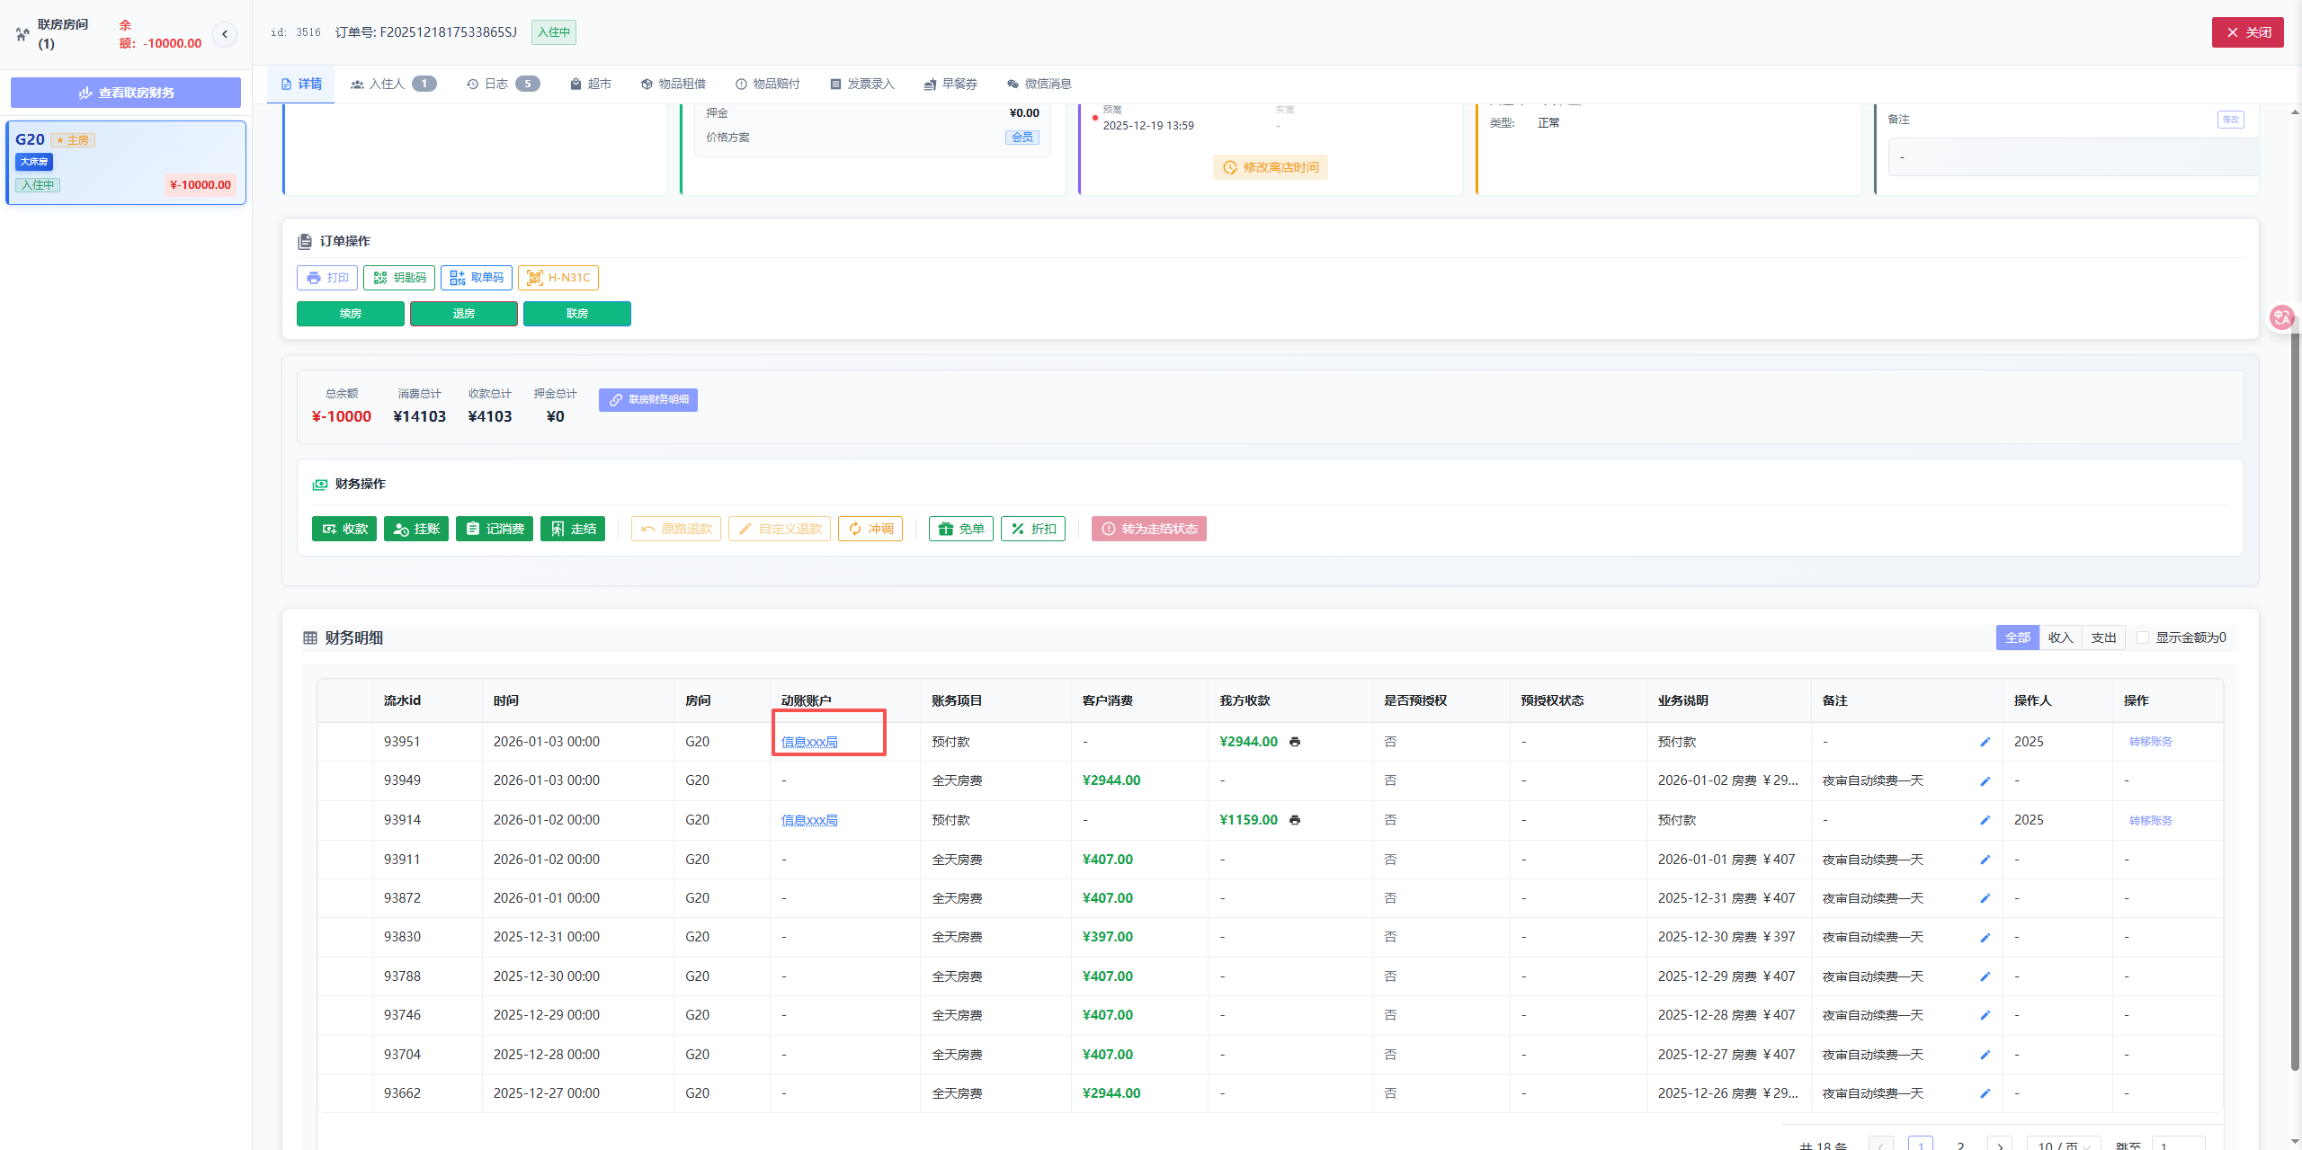This screenshot has height=1150, width=2302.
Task: Open the 10/页 page size dropdown
Action: tap(2064, 1145)
